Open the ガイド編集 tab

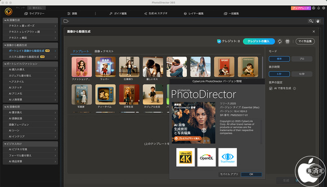click(118, 14)
